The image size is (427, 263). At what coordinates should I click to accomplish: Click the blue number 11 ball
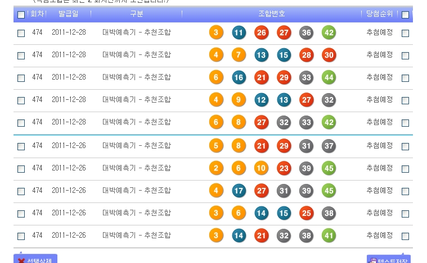(239, 33)
